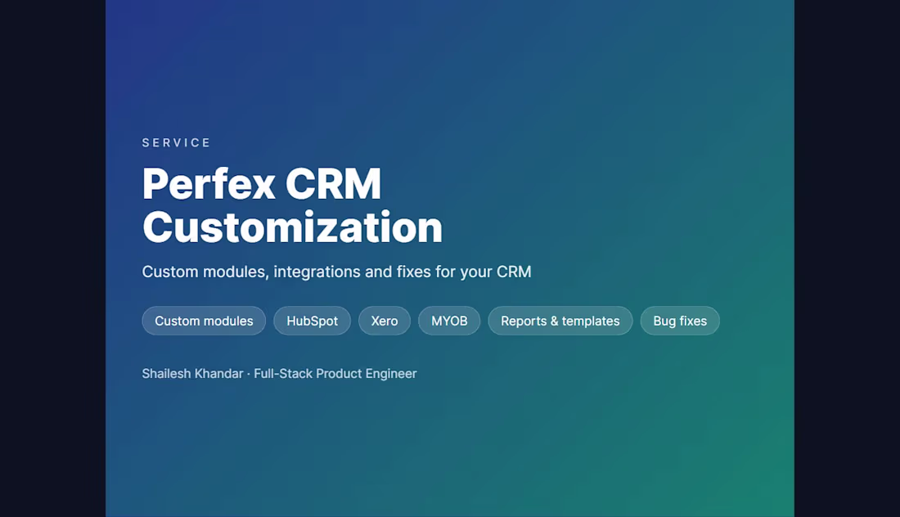Click the Shailesh Khandar author line
The width and height of the screenshot is (900, 517).
279,374
